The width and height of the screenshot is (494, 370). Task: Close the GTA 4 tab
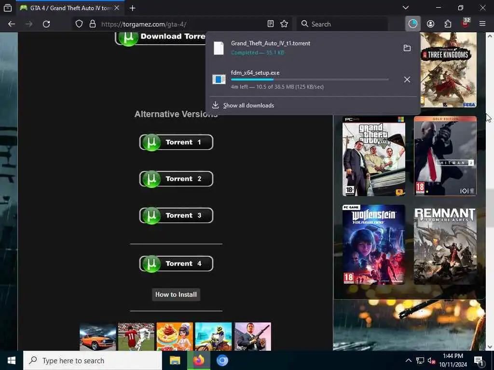117,8
